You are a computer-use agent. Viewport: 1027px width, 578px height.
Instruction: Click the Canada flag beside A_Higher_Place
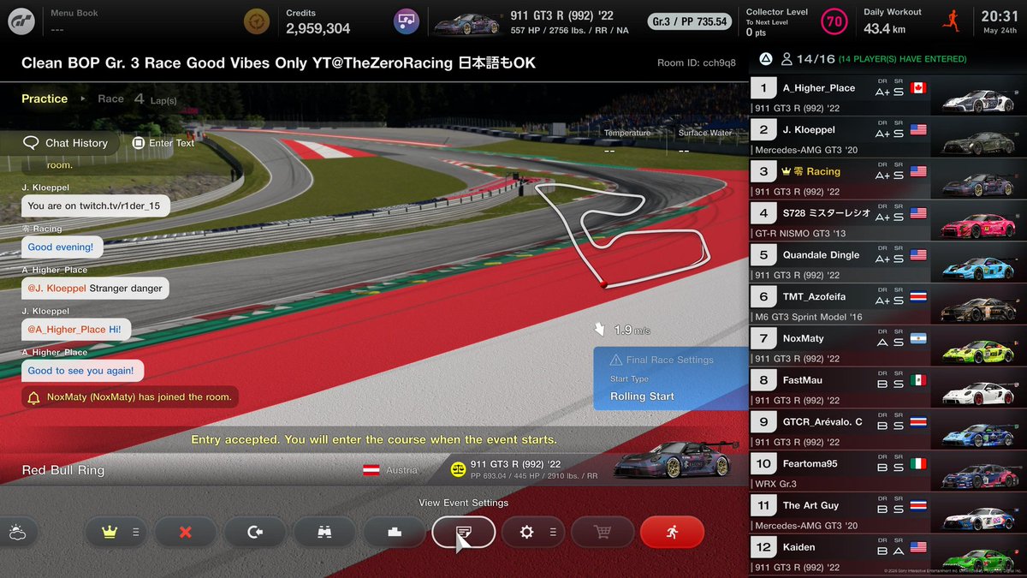920,87
